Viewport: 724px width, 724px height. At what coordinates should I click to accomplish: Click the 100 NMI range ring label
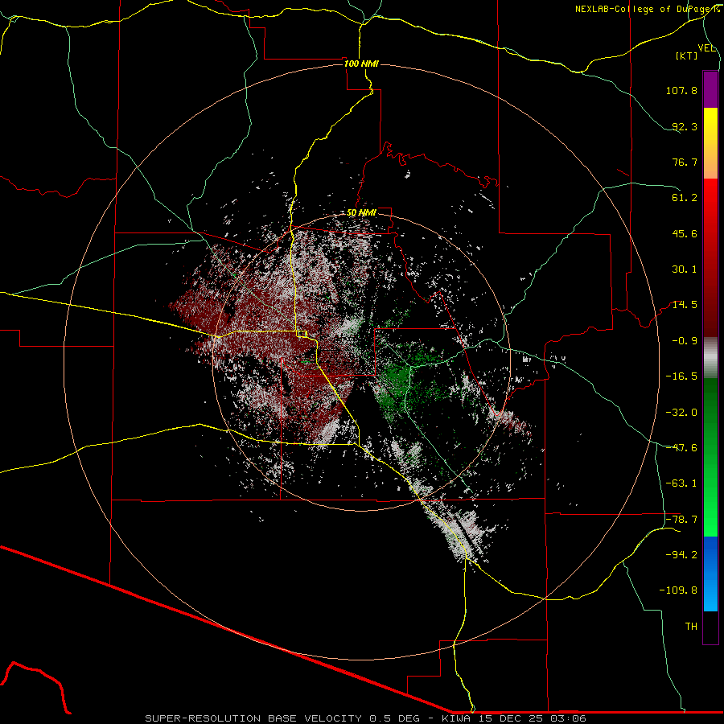click(x=361, y=64)
